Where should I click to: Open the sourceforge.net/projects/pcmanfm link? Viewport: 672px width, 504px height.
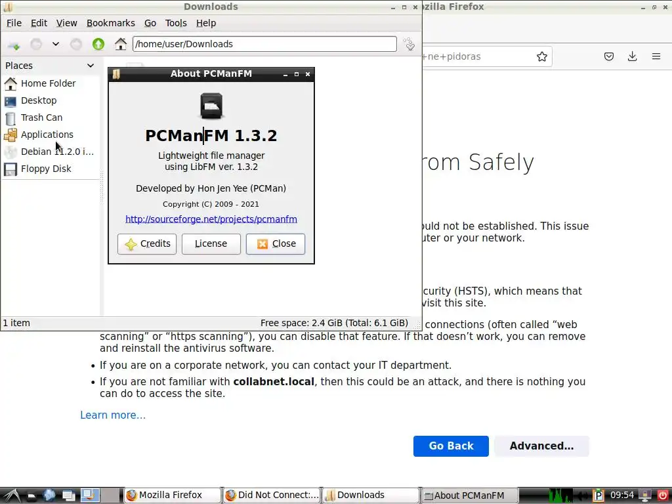211,219
